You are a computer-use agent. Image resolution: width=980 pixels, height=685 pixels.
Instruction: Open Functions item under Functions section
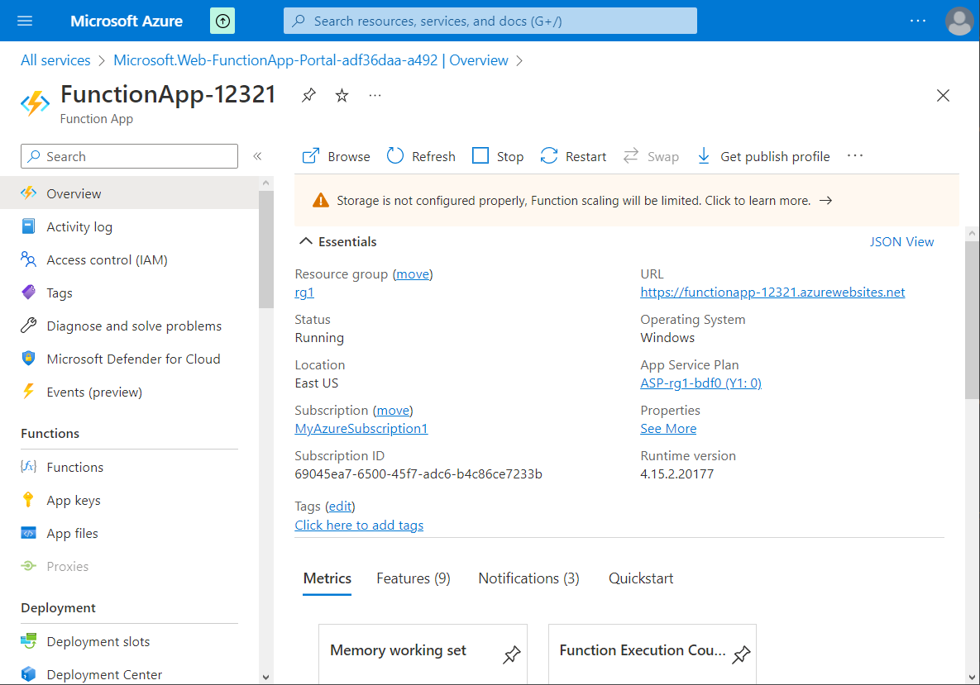[129, 467]
